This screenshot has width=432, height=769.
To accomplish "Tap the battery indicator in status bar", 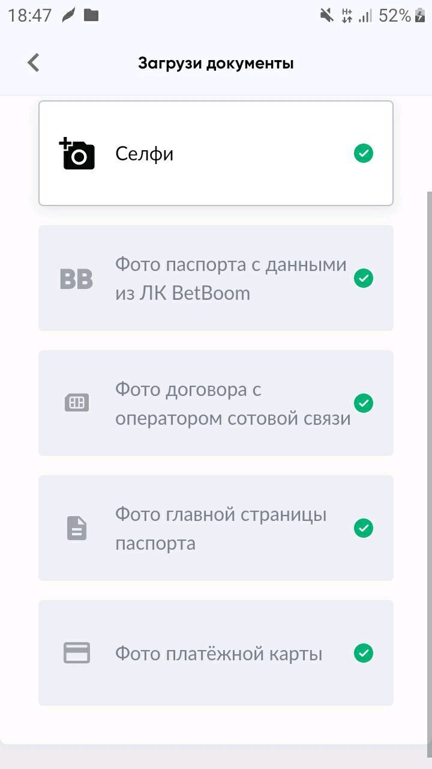I will tap(420, 16).
